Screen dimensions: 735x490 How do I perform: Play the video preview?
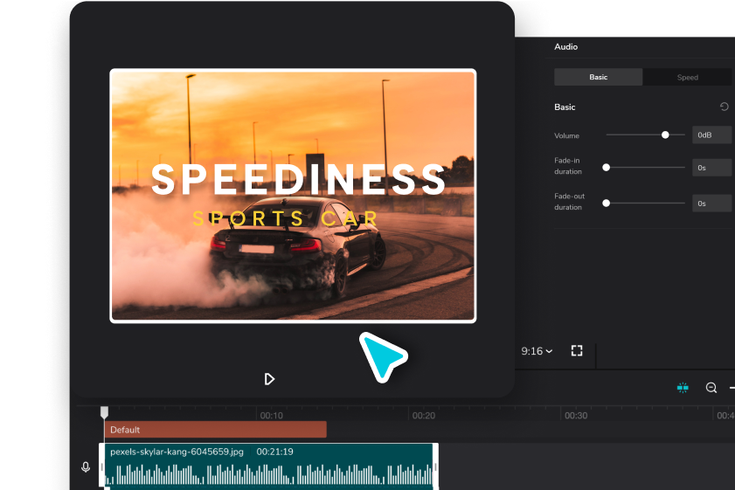pos(269,379)
